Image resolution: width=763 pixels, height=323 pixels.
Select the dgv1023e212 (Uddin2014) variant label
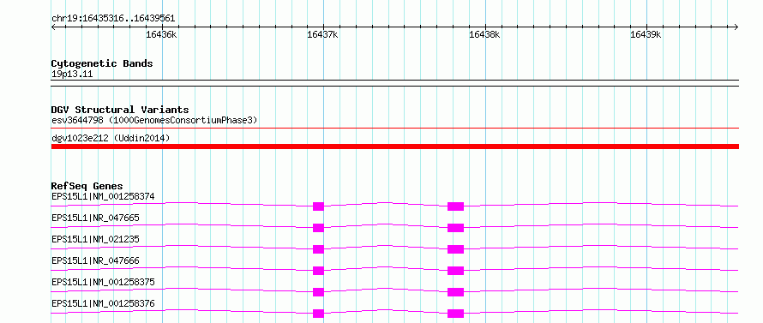111,139
